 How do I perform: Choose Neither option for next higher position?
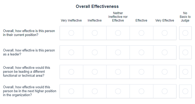click(118, 91)
